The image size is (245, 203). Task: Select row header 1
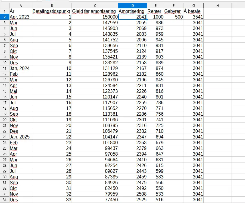click(x=5, y=11)
